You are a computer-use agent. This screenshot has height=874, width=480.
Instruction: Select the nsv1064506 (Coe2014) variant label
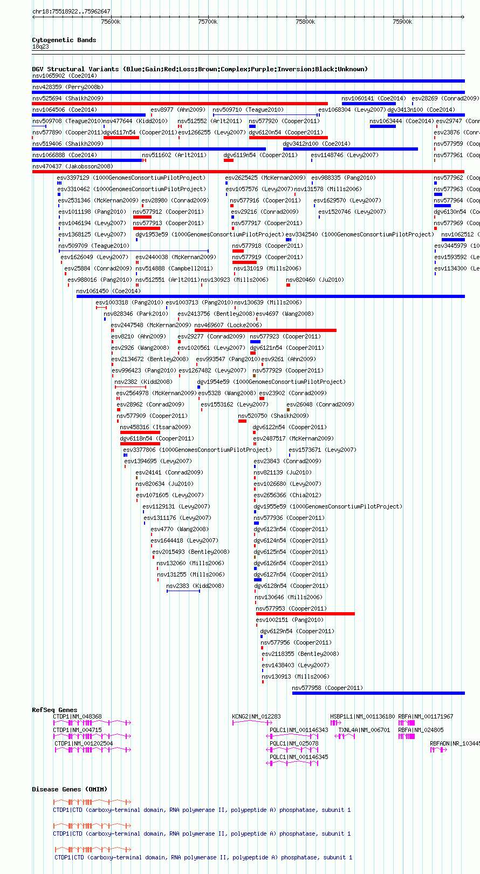pyautogui.click(x=64, y=110)
